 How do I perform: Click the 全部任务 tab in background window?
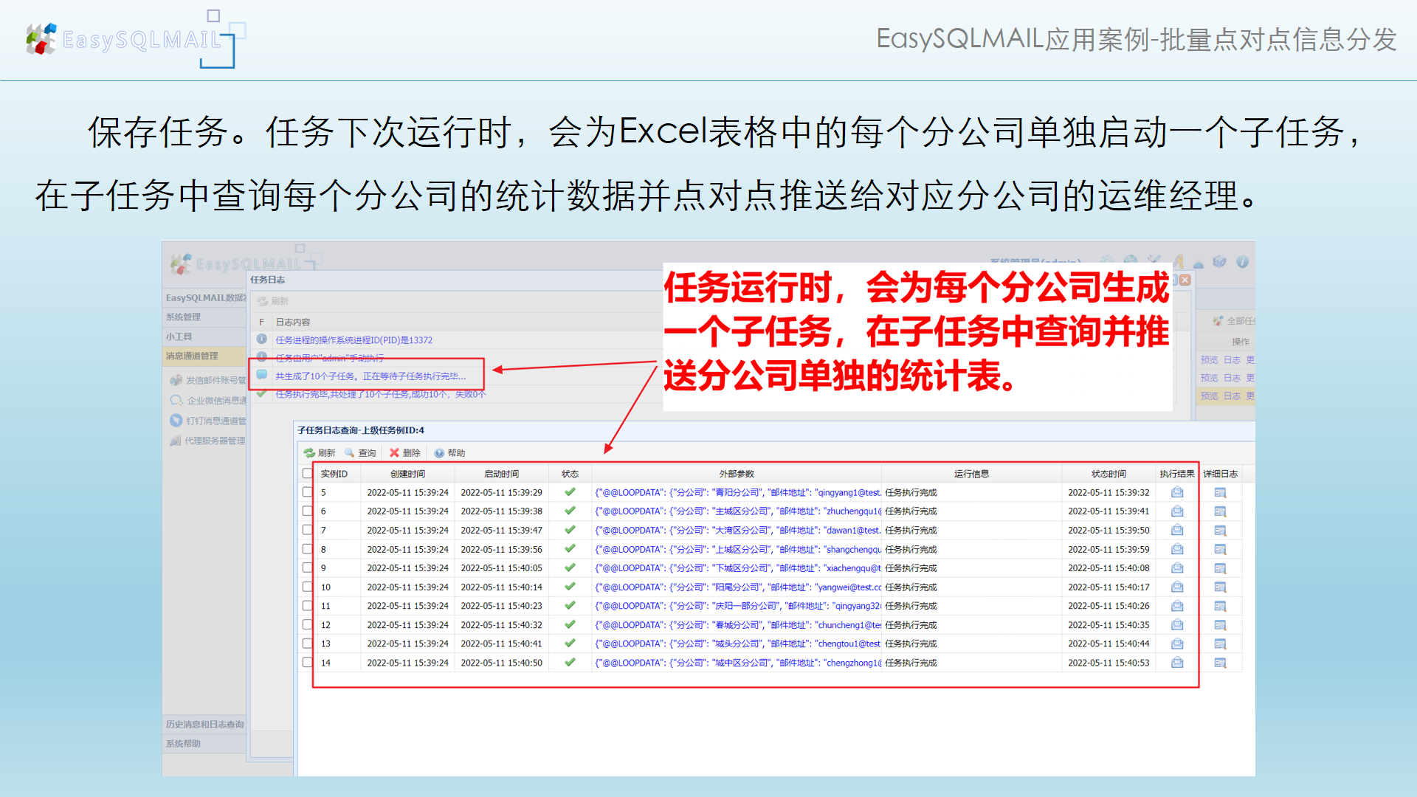coord(1233,321)
